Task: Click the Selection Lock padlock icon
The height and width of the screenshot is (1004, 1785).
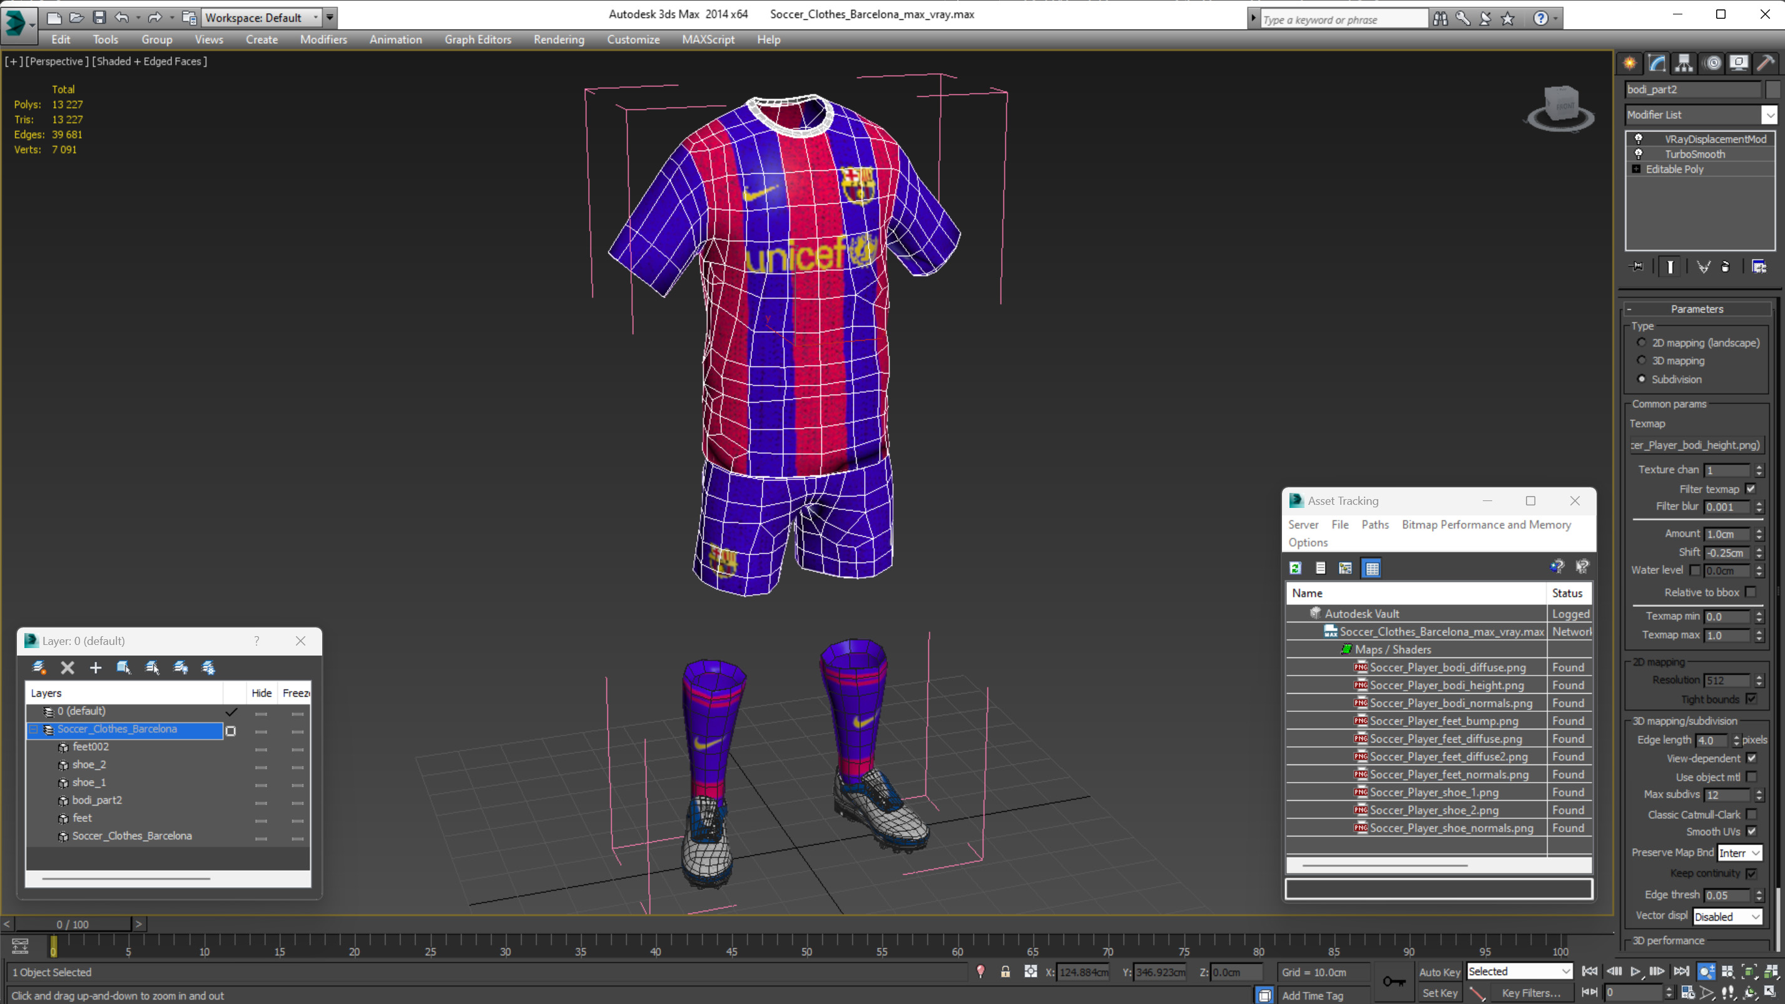Action: (x=1005, y=971)
